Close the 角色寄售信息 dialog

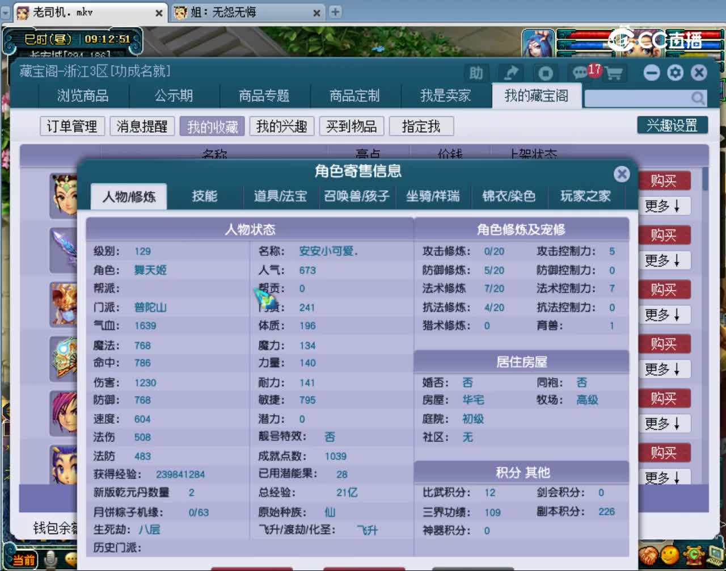pyautogui.click(x=622, y=174)
